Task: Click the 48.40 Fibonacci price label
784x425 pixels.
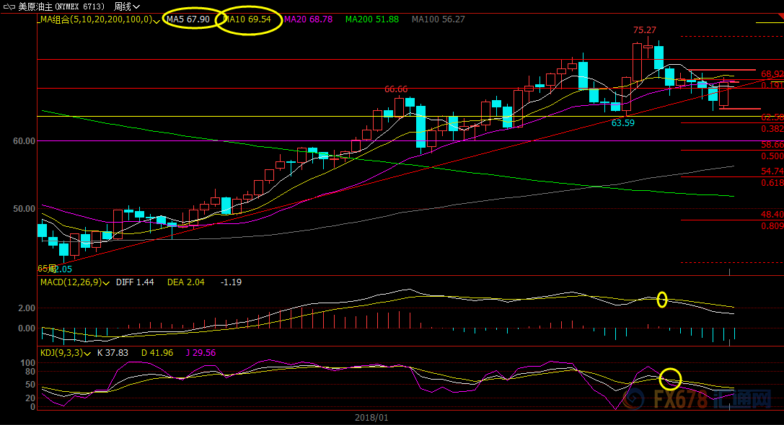Action: pyautogui.click(x=772, y=214)
